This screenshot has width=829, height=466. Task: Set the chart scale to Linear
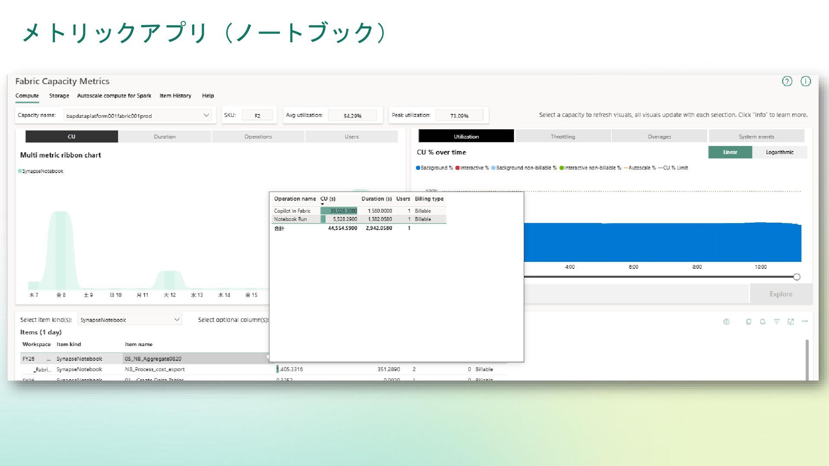coord(730,152)
